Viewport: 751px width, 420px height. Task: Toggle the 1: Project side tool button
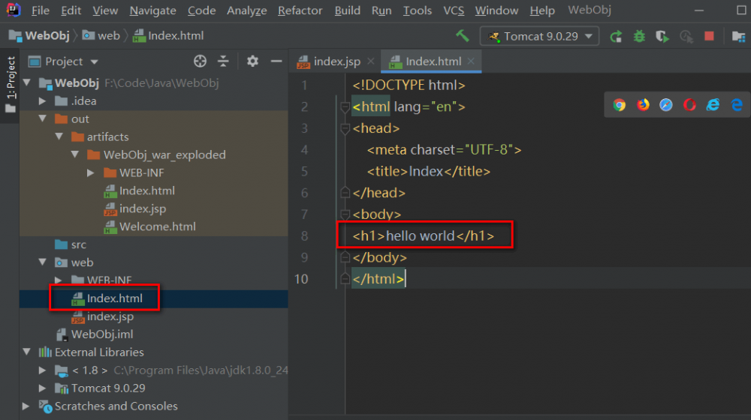[x=11, y=84]
